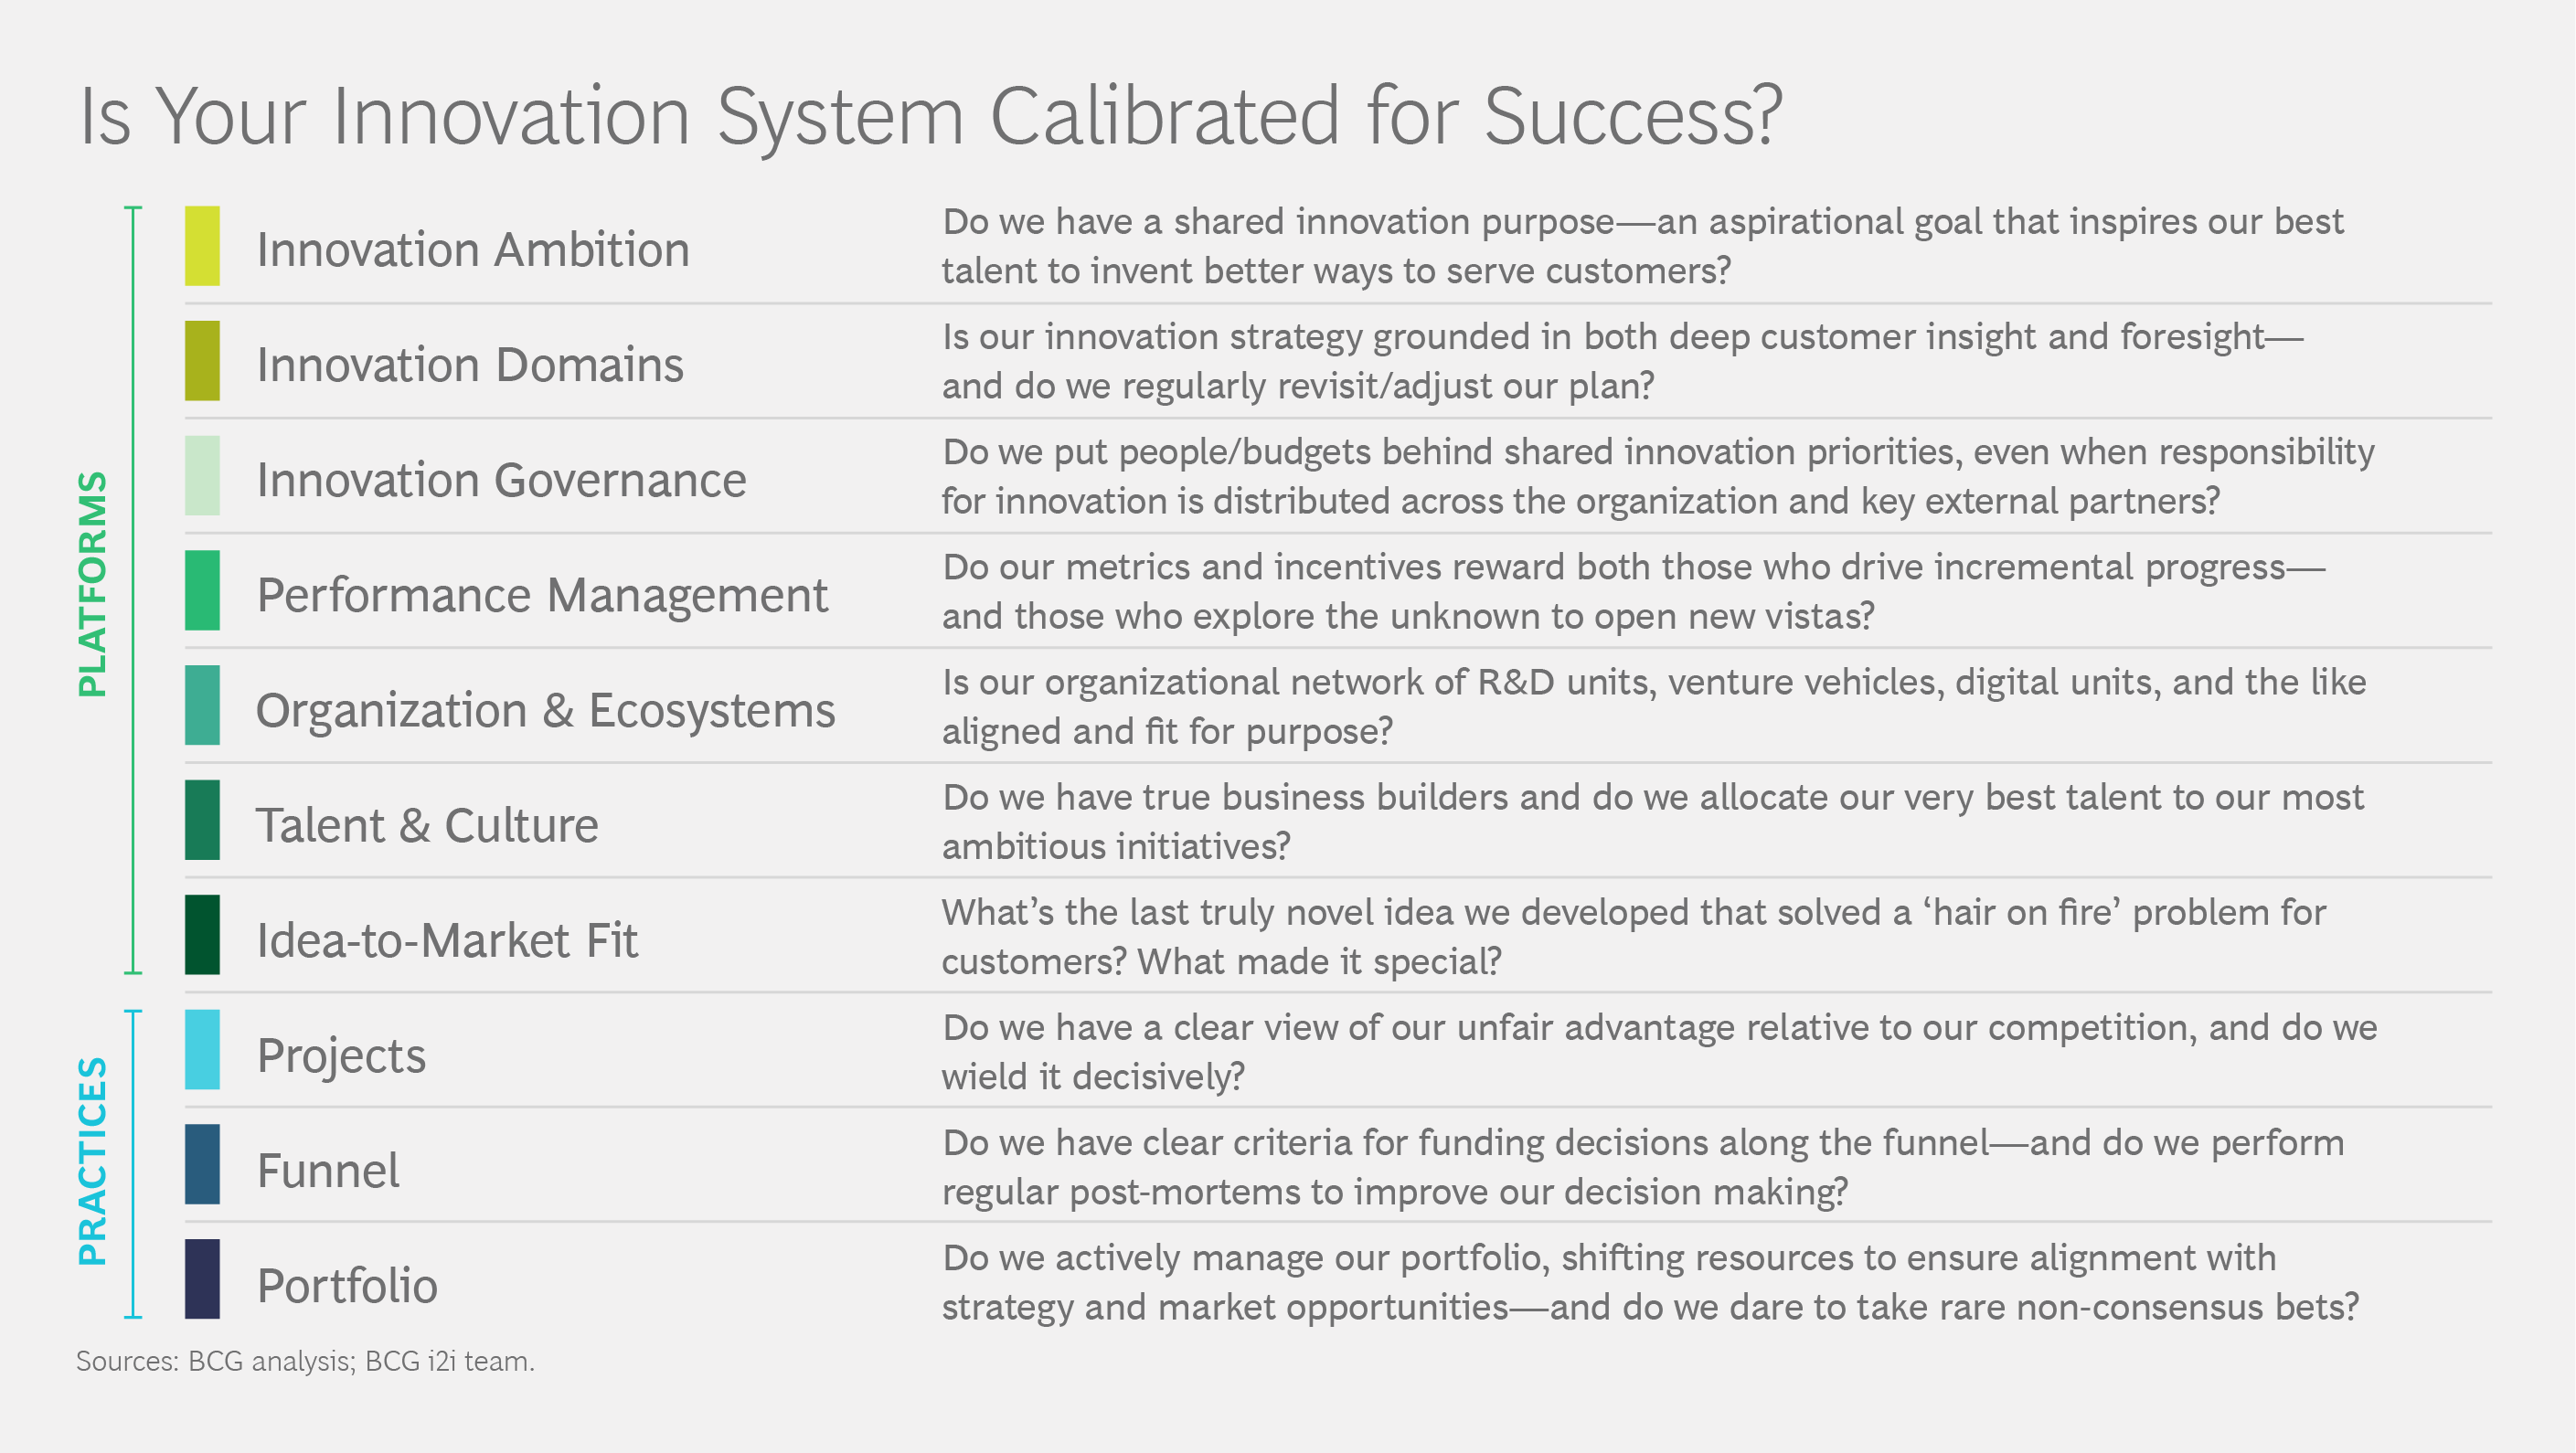2576x1453 pixels.
Task: Select the Funnel row label
Action: tap(328, 1170)
